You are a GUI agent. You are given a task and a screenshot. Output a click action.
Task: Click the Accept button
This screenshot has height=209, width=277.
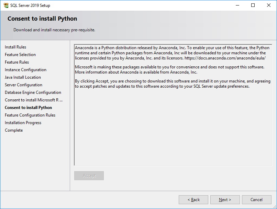coord(89,176)
